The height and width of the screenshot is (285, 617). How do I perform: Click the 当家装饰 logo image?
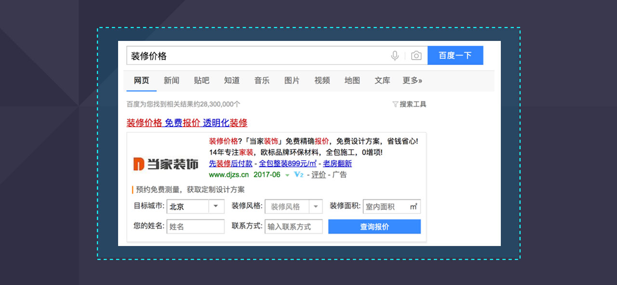[166, 164]
